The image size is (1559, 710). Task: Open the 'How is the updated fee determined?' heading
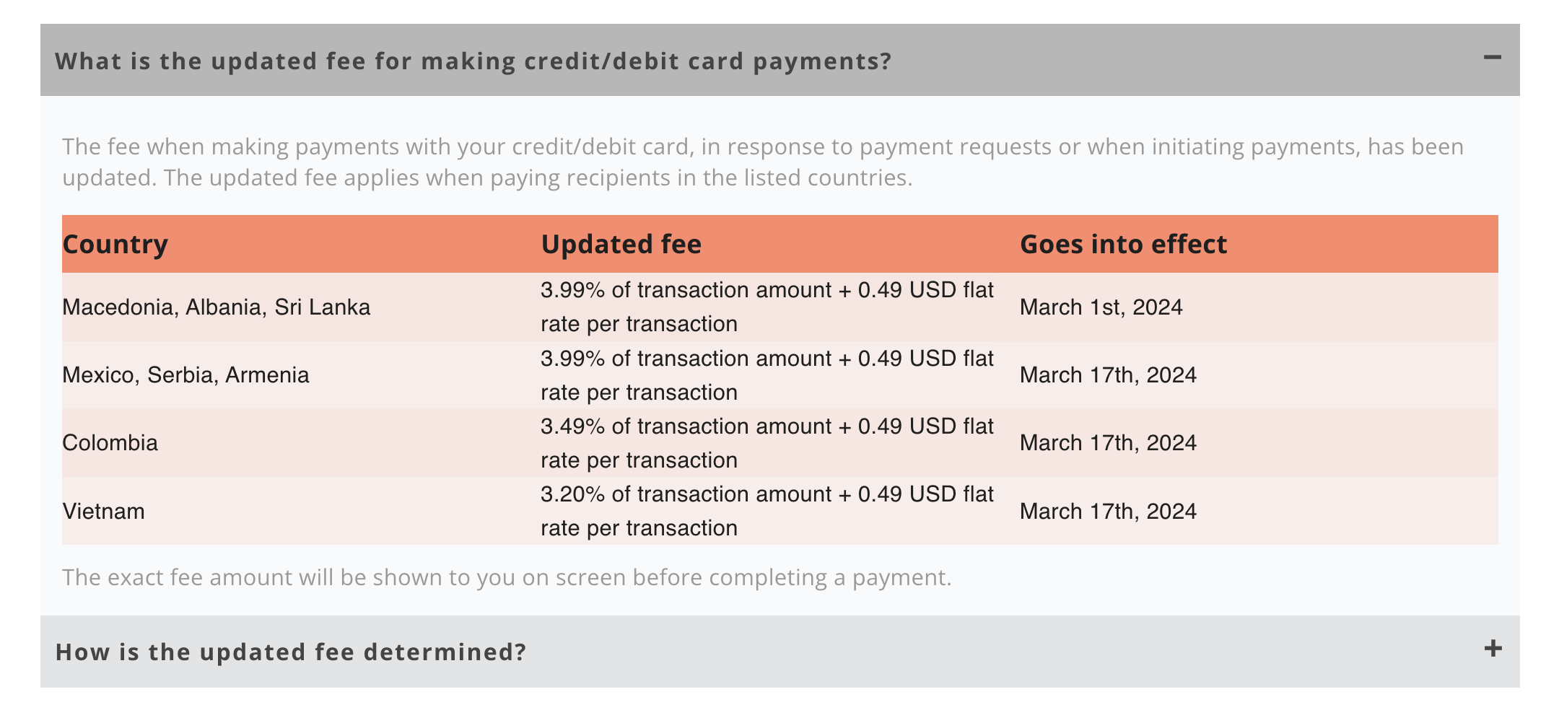[291, 652]
